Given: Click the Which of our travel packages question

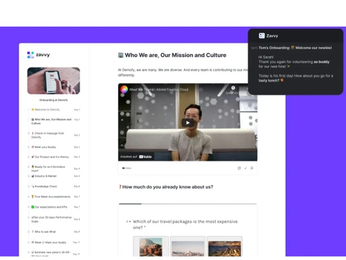Looking at the screenshot, I should click(x=185, y=225).
